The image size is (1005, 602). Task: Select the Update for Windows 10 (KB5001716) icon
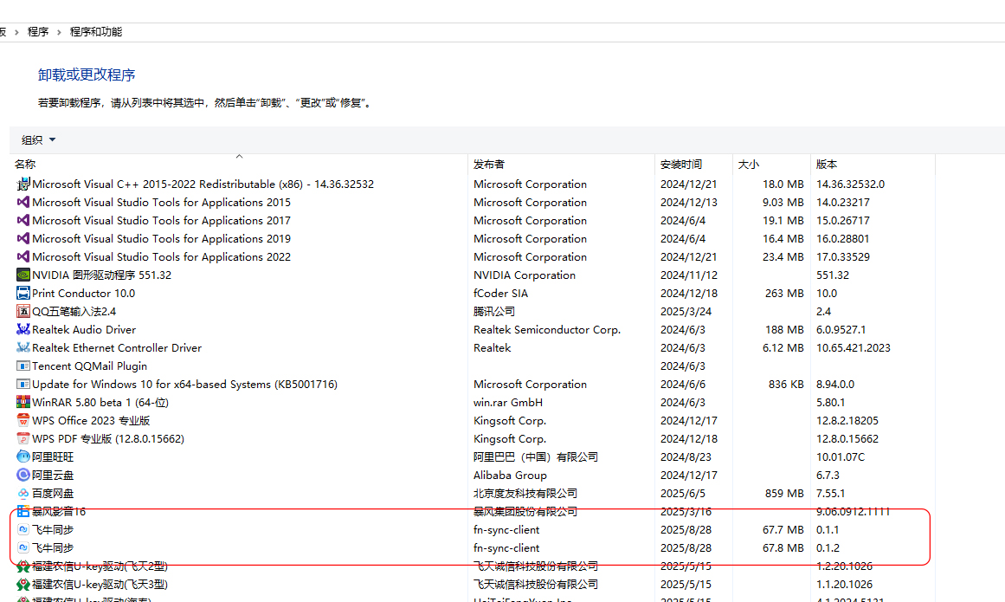pyautogui.click(x=23, y=384)
